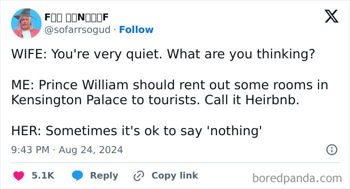Screen dimensions: 350x189
Task: Open the wizard hat profile avatar
Action: pos(26,23)
